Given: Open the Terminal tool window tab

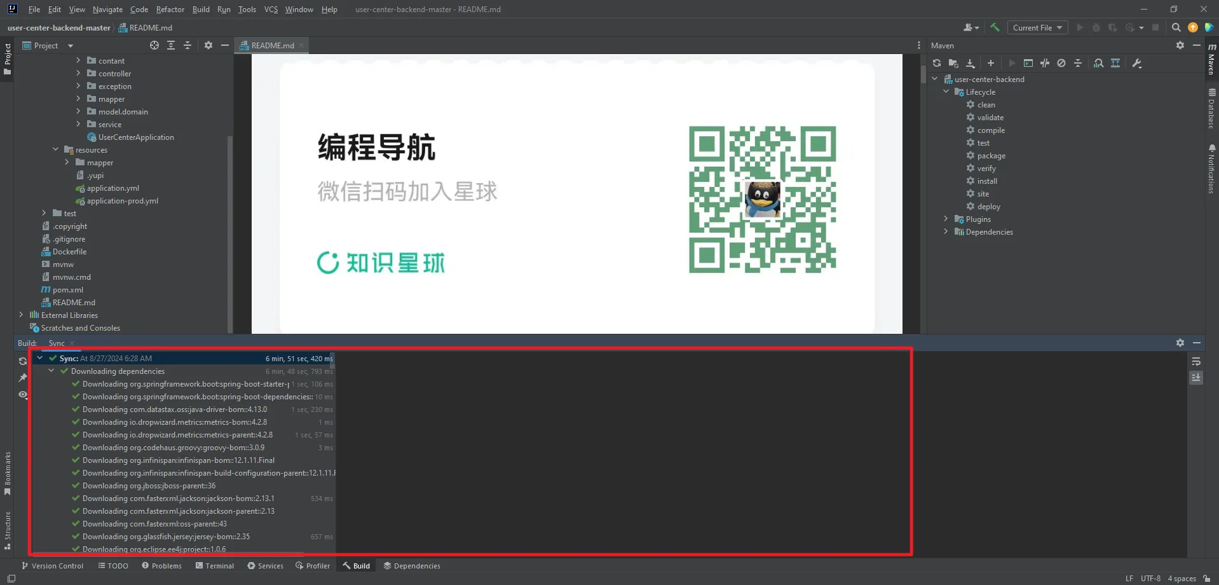Looking at the screenshot, I should click(x=215, y=565).
